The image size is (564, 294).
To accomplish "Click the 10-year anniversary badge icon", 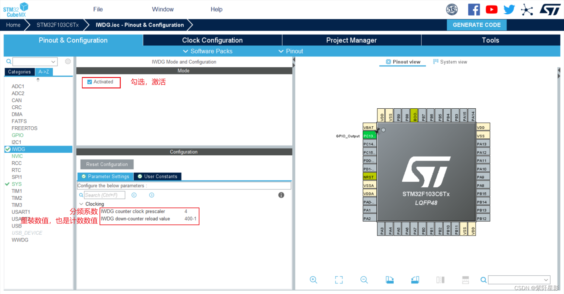I will (452, 9).
